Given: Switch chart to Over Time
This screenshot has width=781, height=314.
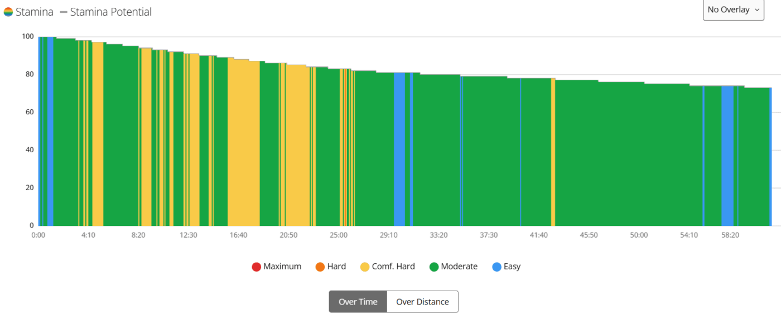Looking at the screenshot, I should point(358,302).
